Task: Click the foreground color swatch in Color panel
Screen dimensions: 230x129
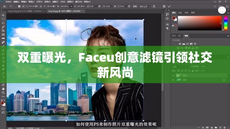Action: 174,18
